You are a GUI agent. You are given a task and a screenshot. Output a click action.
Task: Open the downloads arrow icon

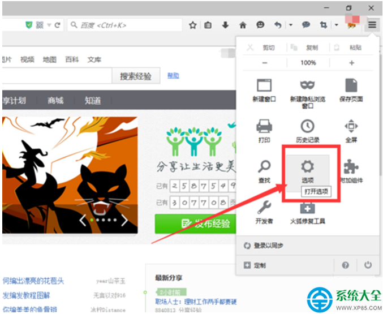click(225, 25)
